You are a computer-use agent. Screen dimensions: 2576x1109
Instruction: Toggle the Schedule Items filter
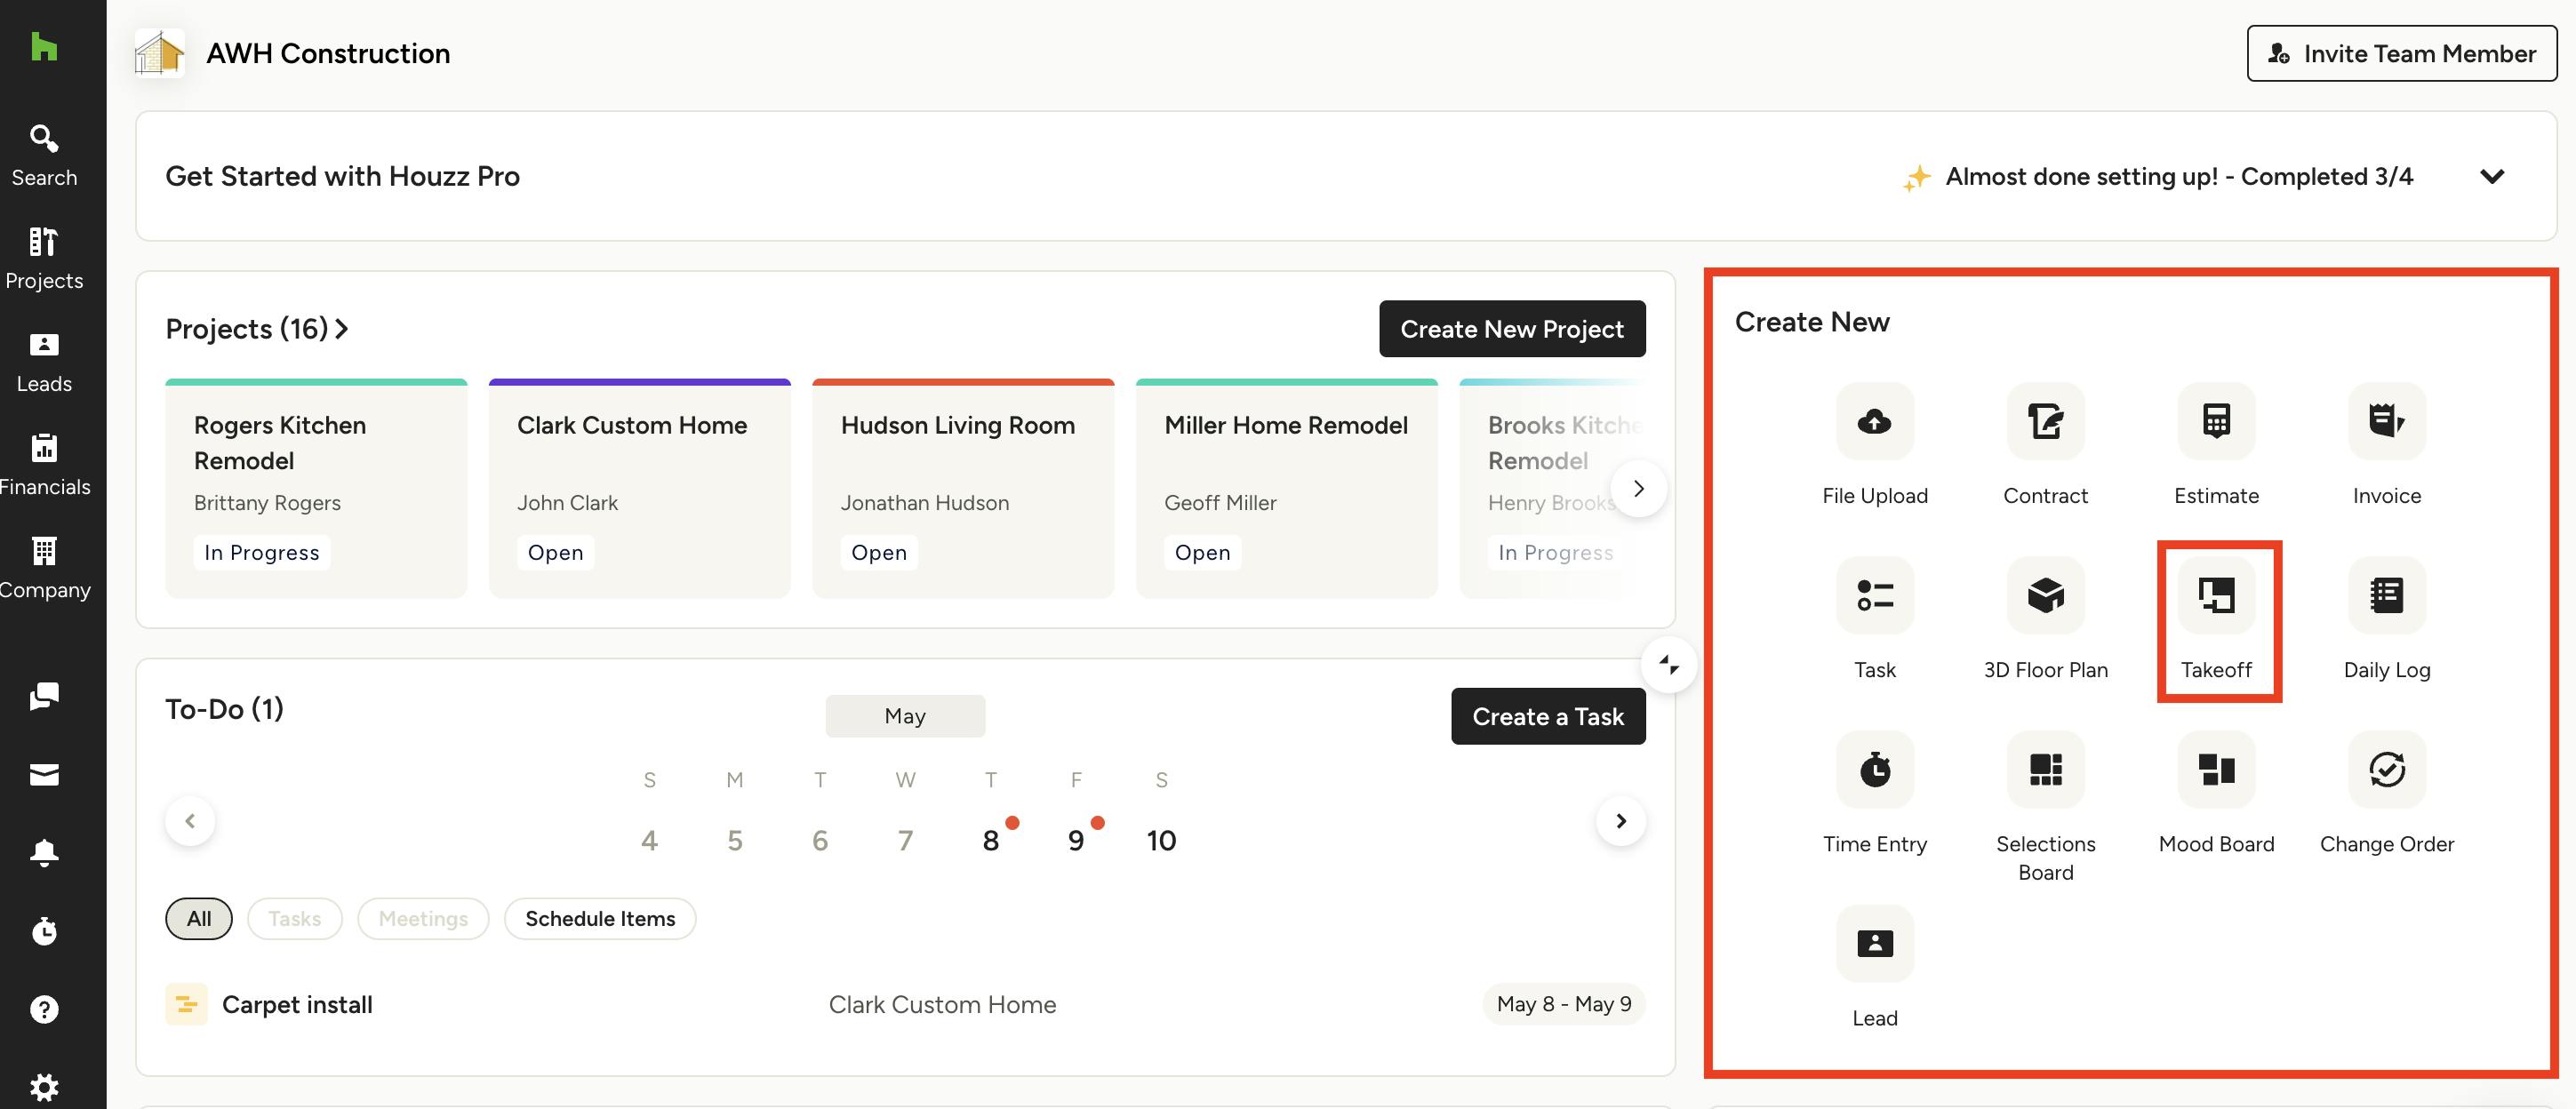coord(599,918)
